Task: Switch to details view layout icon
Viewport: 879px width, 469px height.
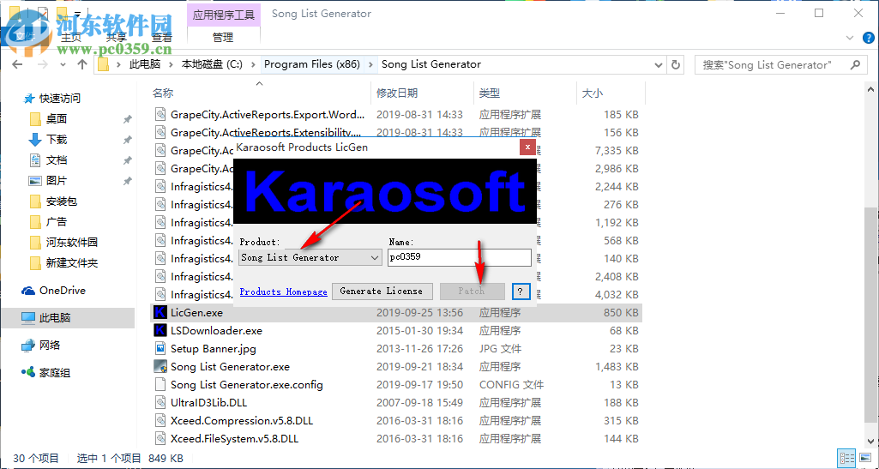Action: (x=846, y=457)
